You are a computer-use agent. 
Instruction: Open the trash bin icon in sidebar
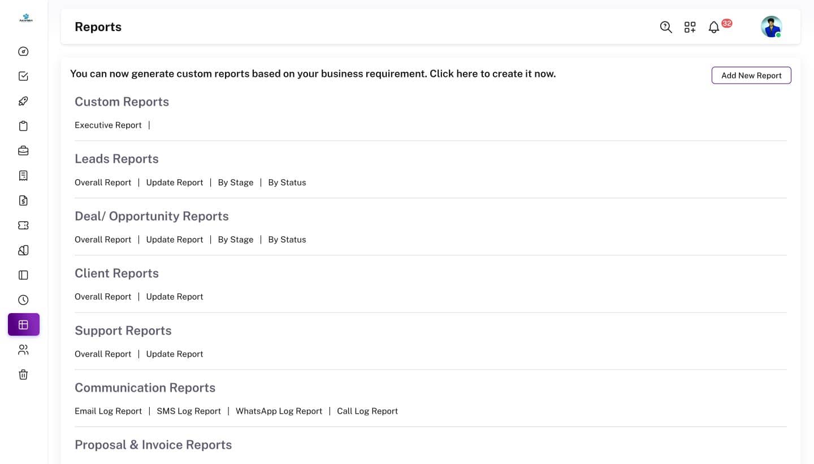[23, 375]
